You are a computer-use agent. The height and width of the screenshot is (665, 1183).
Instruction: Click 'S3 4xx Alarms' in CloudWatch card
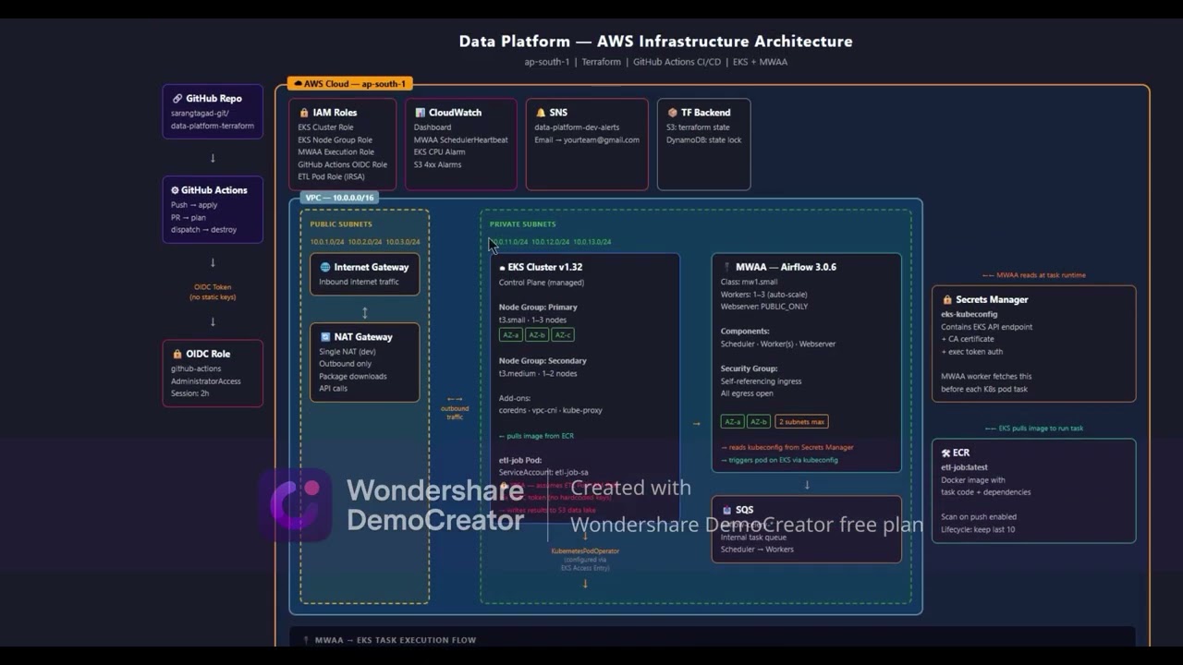pos(438,164)
